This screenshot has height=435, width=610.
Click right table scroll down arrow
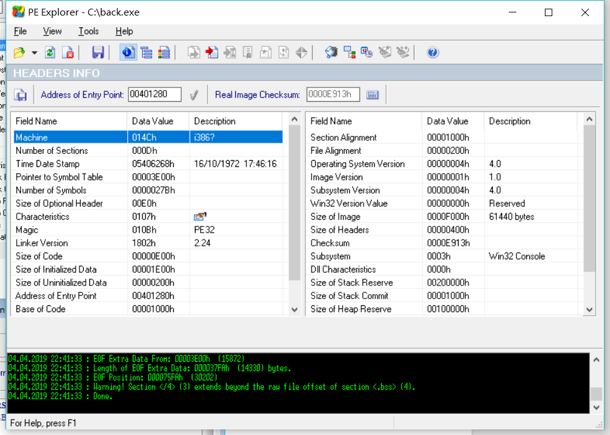click(590, 310)
